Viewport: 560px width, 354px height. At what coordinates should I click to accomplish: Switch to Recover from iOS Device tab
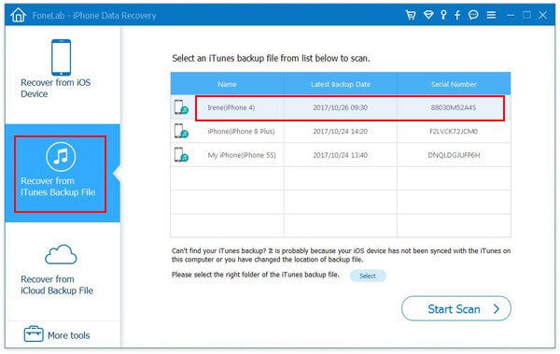pos(63,75)
